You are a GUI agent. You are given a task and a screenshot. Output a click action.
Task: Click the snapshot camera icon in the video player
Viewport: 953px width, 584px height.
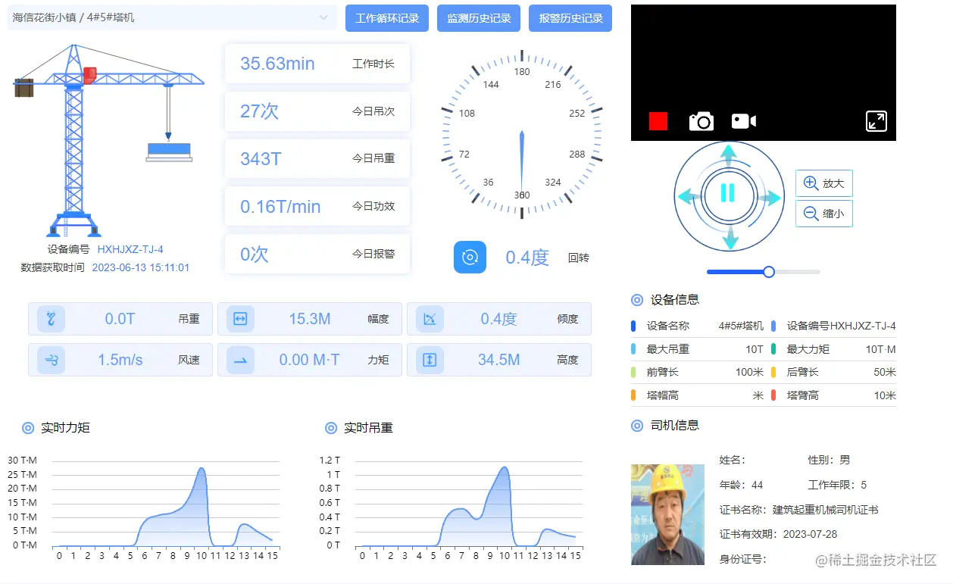tap(701, 120)
